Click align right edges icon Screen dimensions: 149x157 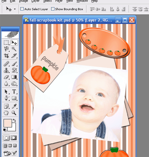pyautogui.click(x=123, y=9)
